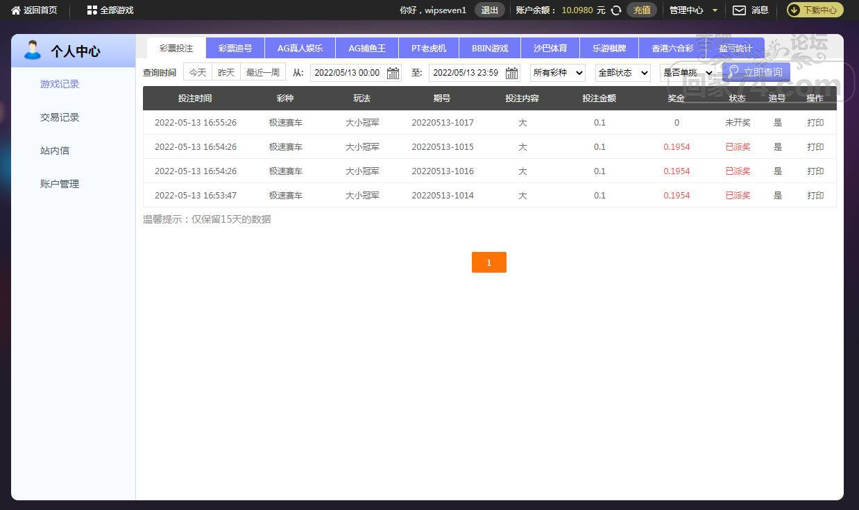Open the start date calendar icon
This screenshot has width=859, height=510.
393,73
